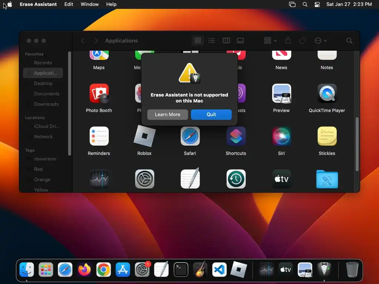
Task: Select Desktop in Finder sidebar
Action: pos(43,83)
